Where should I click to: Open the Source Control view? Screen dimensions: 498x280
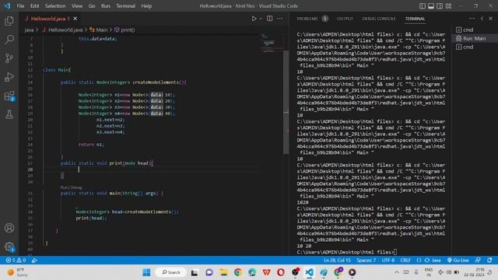coord(9,58)
